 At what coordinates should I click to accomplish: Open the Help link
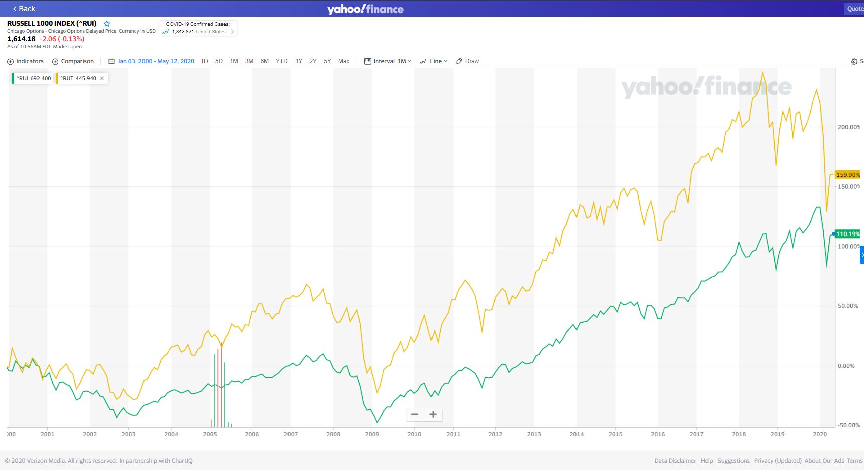[707, 461]
